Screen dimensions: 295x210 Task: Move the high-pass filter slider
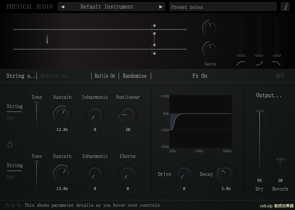[241, 55]
